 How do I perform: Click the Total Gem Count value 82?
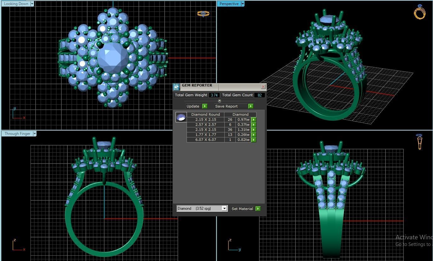260,95
